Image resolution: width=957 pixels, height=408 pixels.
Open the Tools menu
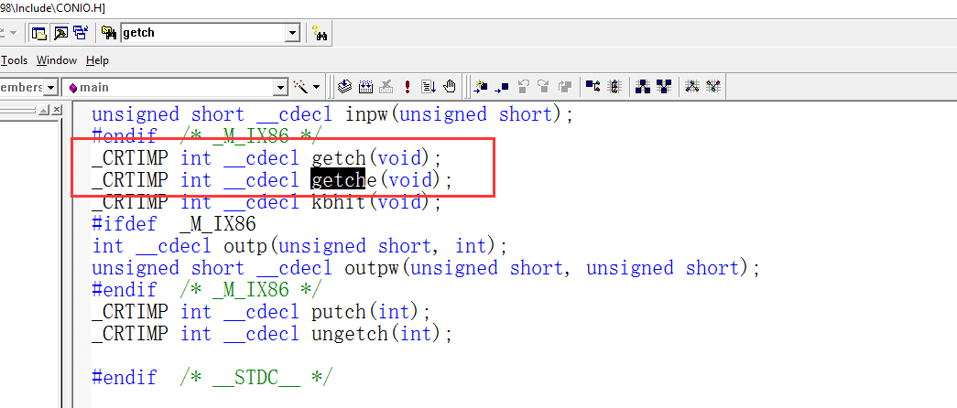(14, 60)
